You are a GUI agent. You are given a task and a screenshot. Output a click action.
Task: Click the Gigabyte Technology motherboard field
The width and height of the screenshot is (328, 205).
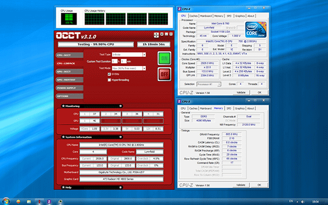point(121,172)
